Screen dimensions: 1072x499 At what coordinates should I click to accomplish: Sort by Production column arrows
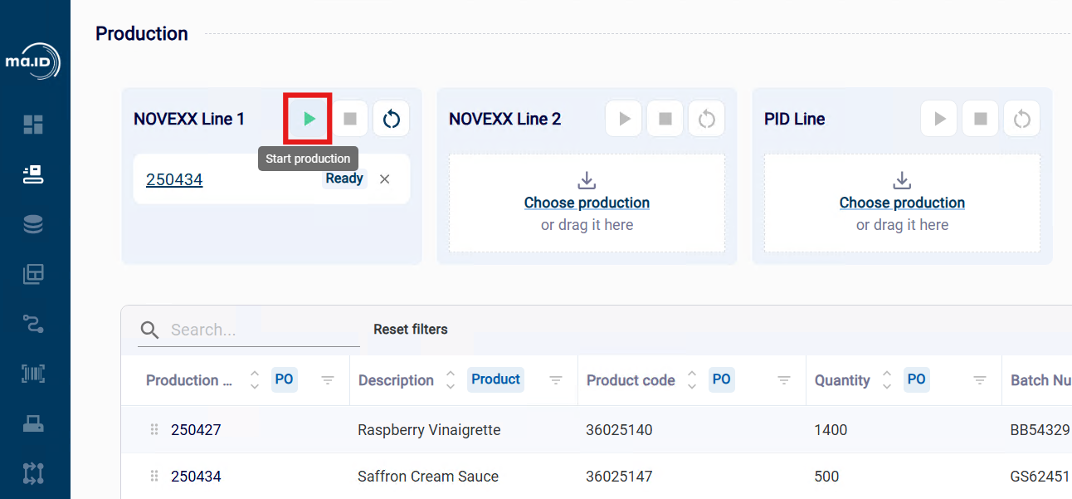pos(255,380)
